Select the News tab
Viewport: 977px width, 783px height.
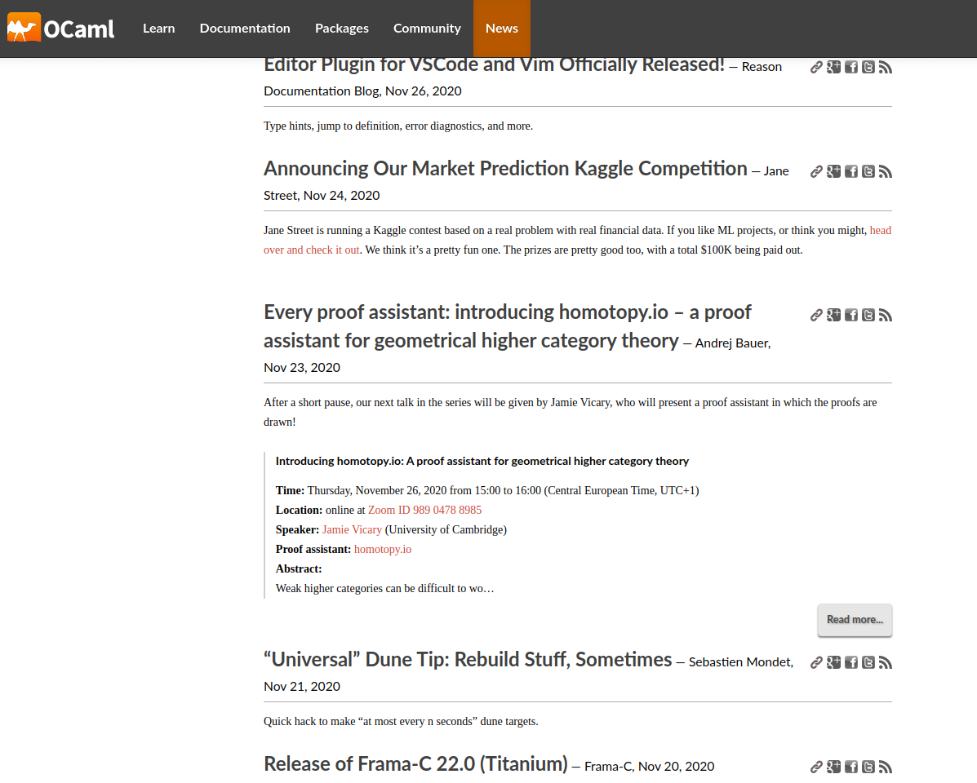(502, 29)
